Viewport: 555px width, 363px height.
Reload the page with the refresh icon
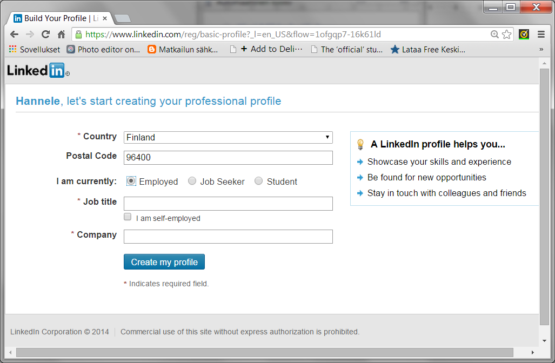[x=45, y=35]
